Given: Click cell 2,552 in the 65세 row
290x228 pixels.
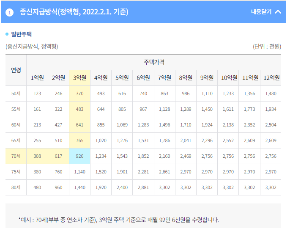Looking at the screenshot, I should [228, 140].
